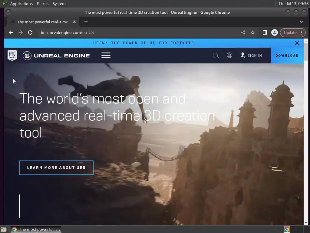Open the language globe selector
310x233 pixels.
[x=229, y=55]
